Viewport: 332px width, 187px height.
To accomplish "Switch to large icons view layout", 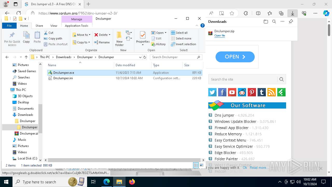I will tap(202, 165).
